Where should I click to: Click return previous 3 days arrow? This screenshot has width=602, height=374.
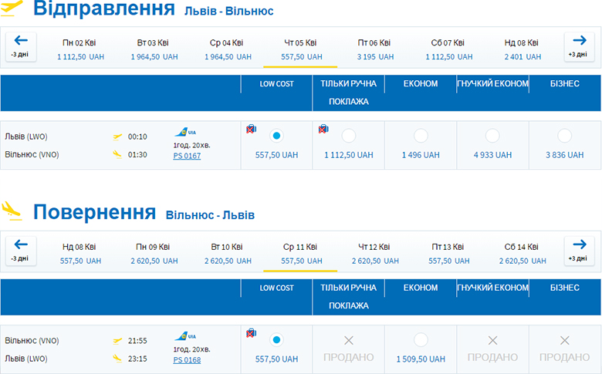tap(20, 250)
